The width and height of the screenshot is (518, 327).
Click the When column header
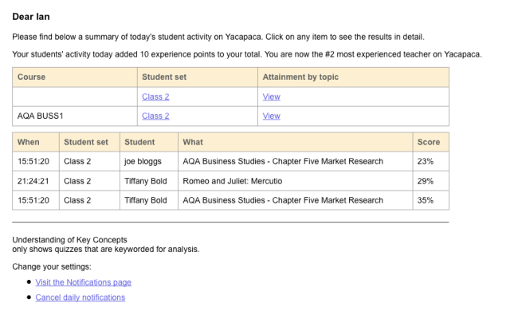29,142
